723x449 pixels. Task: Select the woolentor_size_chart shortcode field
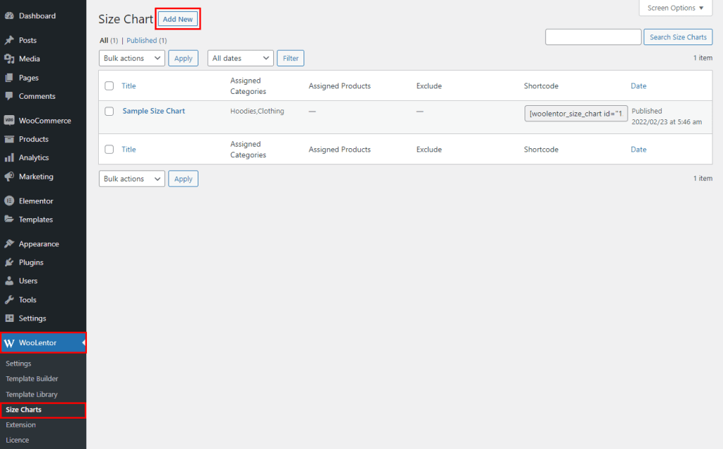coord(576,114)
